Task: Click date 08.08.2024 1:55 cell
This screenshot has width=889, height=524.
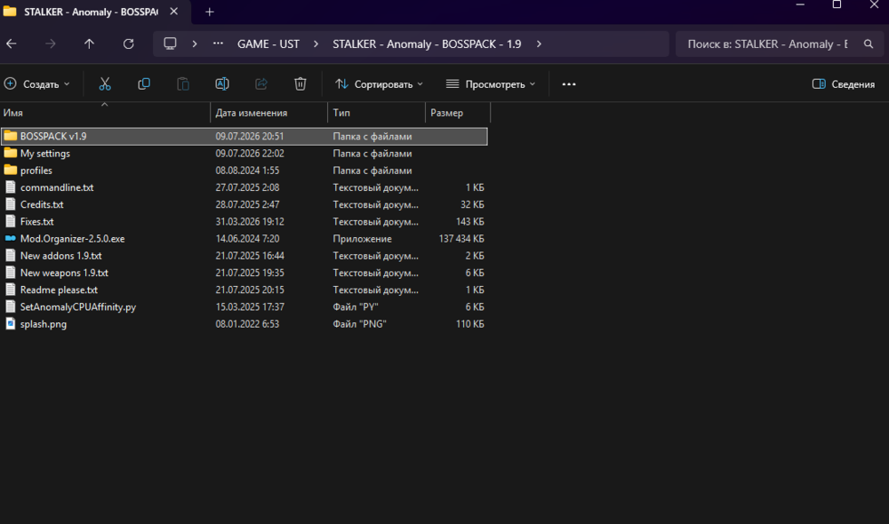Action: click(247, 170)
